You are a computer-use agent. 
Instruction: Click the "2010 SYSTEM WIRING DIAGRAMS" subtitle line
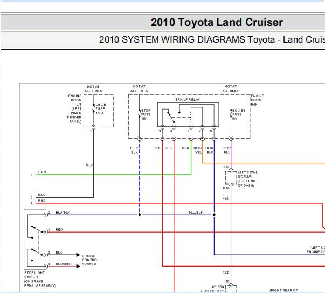coord(212,39)
